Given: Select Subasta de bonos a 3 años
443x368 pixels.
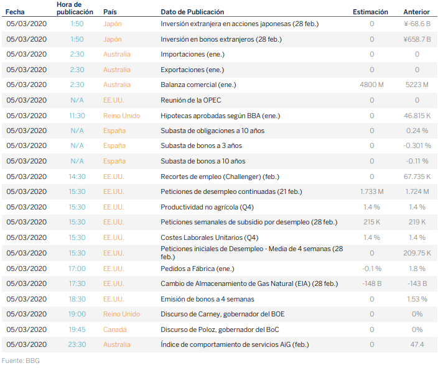Looking at the screenshot, I should pyautogui.click(x=203, y=145).
